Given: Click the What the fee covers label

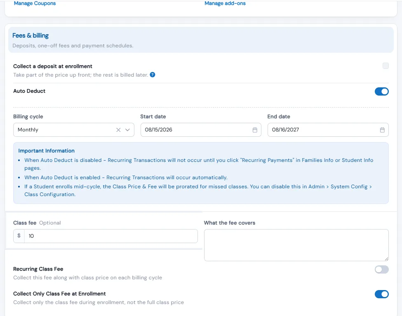Looking at the screenshot, I should [230, 223].
